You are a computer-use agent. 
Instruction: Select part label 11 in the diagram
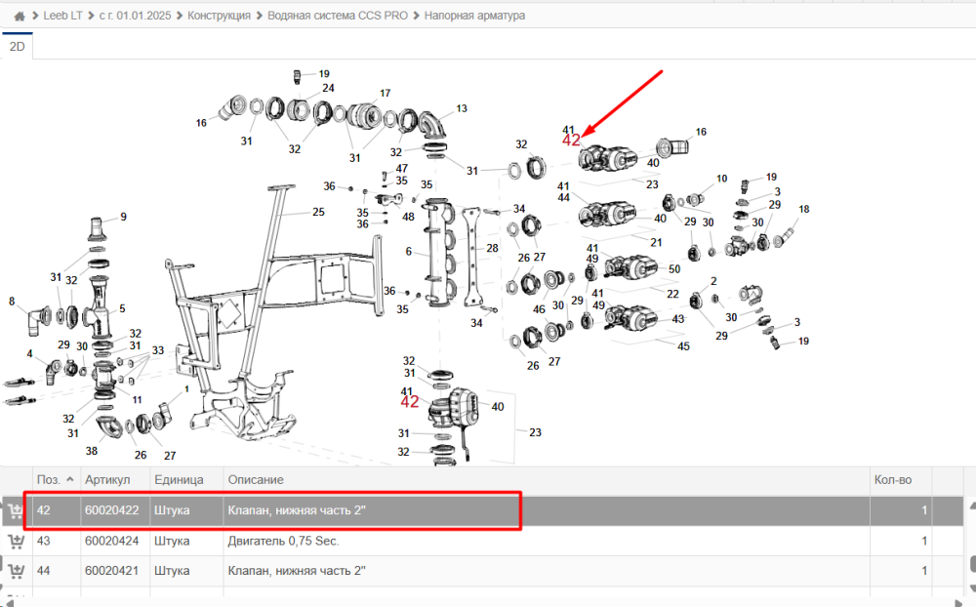[x=137, y=400]
